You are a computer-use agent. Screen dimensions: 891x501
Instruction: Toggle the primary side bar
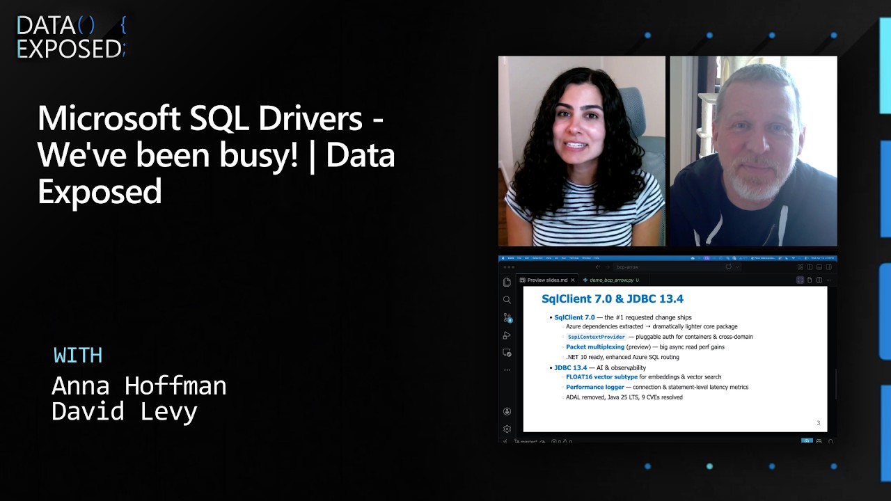[810, 267]
